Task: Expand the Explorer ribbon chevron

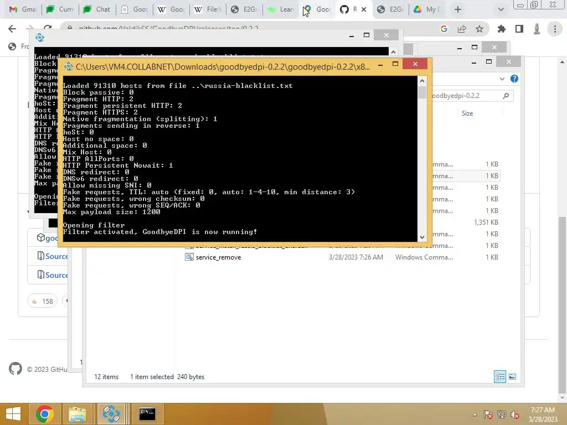Action: click(x=502, y=79)
